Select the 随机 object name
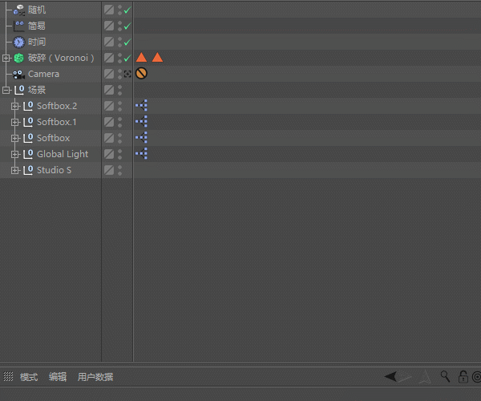 click(x=37, y=10)
